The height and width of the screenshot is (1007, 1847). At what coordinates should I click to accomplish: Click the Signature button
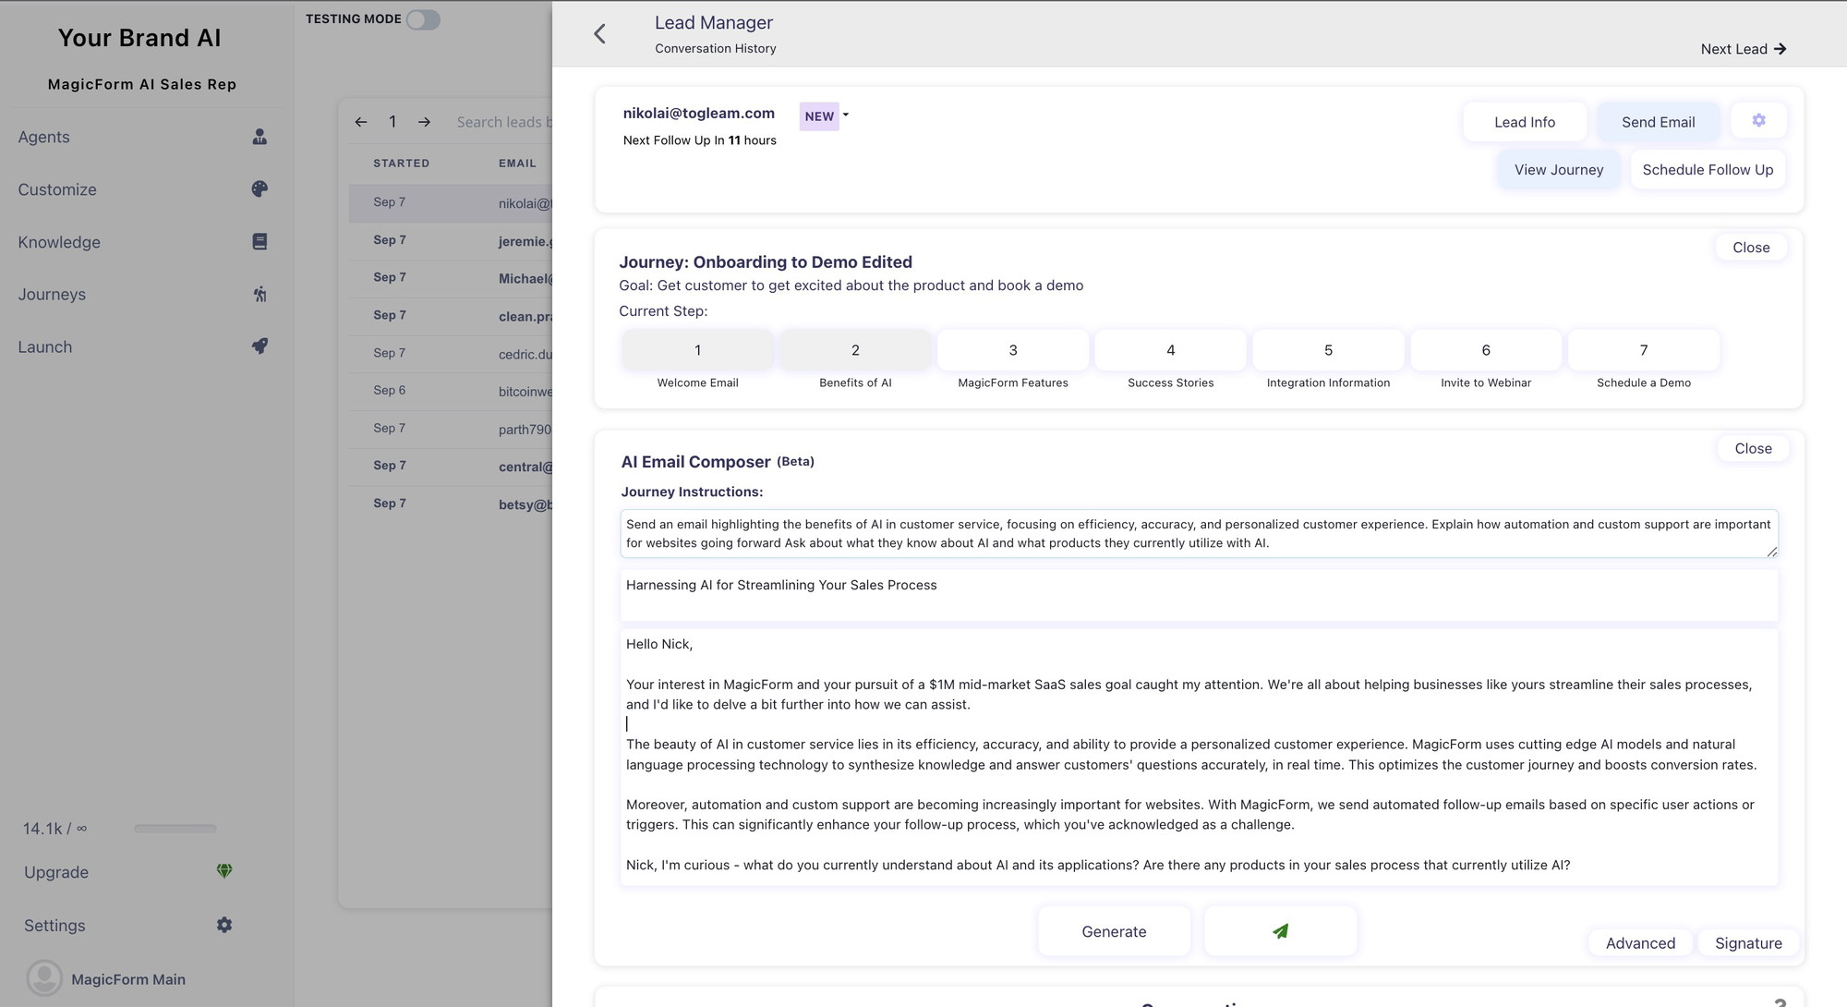(1748, 942)
